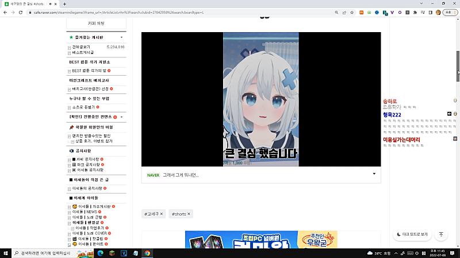Launch Microsoft Edge from the taskbar

[100, 253]
